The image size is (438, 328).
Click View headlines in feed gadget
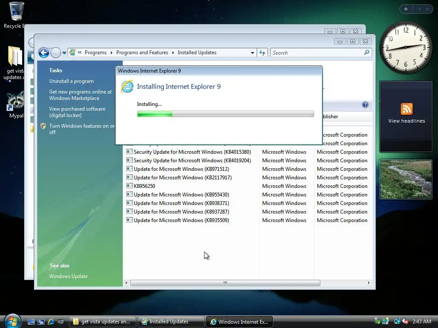(x=406, y=121)
